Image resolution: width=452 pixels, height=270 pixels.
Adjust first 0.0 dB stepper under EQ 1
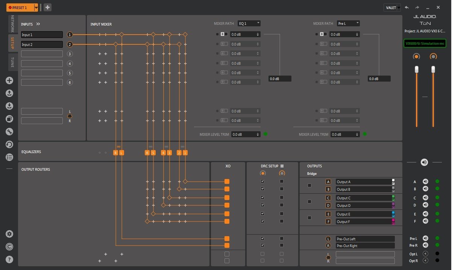[x=258, y=34]
